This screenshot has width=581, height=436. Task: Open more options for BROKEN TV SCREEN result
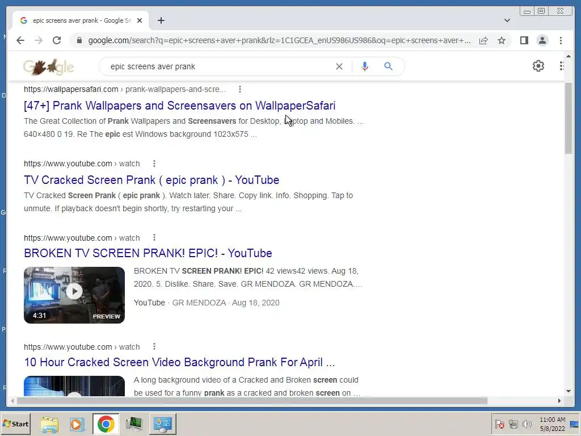[154, 238]
